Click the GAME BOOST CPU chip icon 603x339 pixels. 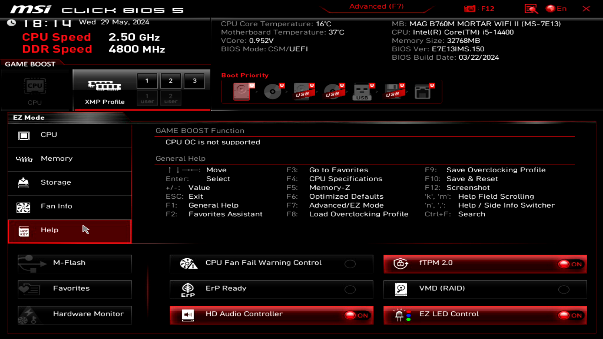tap(35, 86)
